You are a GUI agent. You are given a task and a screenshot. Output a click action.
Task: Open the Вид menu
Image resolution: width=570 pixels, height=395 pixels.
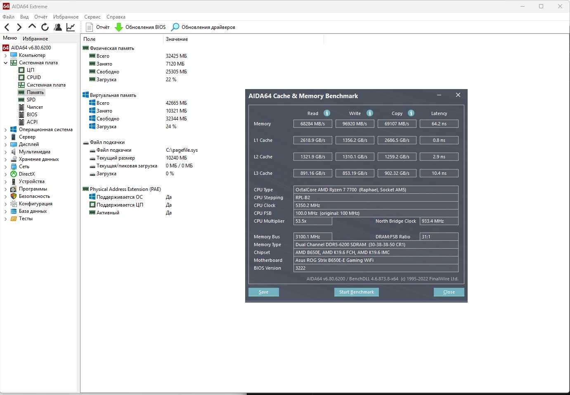click(24, 17)
